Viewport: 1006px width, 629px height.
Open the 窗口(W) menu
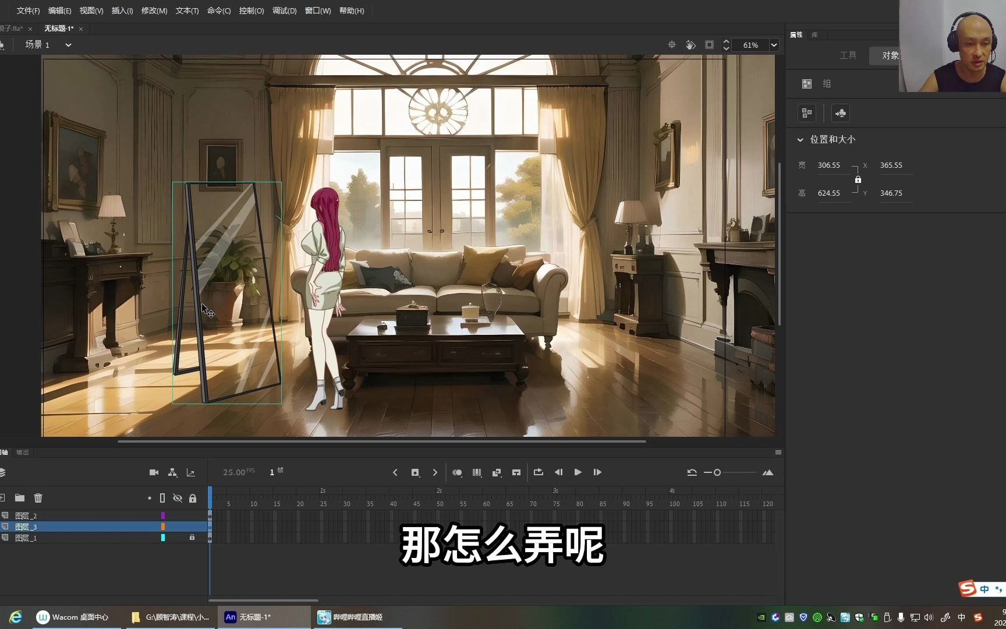[318, 10]
